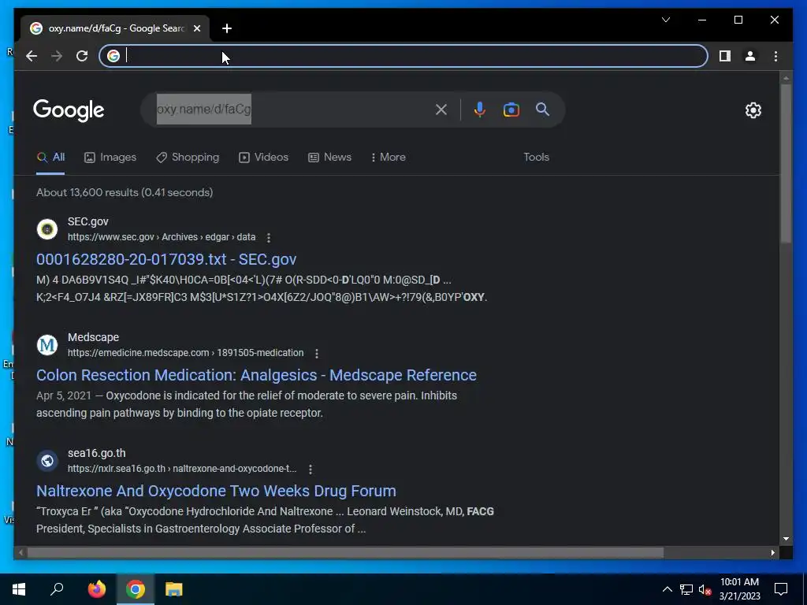Start voice search with the microphone icon
The image size is (807, 605).
[x=480, y=109]
